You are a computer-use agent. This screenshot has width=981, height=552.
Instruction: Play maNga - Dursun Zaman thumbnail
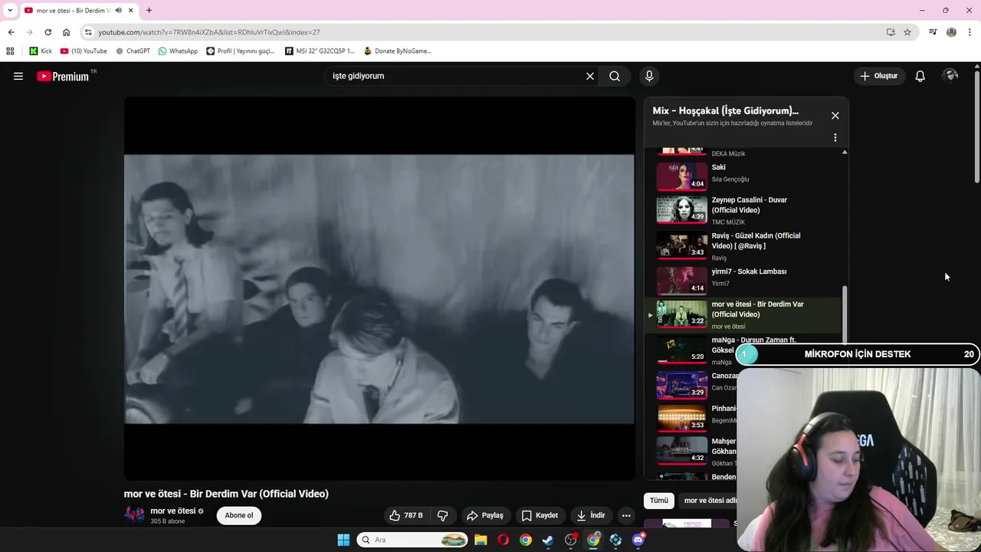682,350
